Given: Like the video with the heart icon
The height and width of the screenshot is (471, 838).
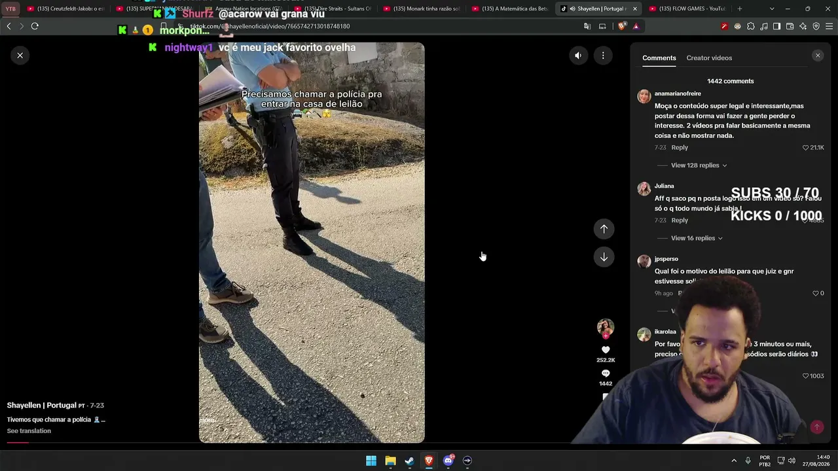Looking at the screenshot, I should tap(606, 350).
